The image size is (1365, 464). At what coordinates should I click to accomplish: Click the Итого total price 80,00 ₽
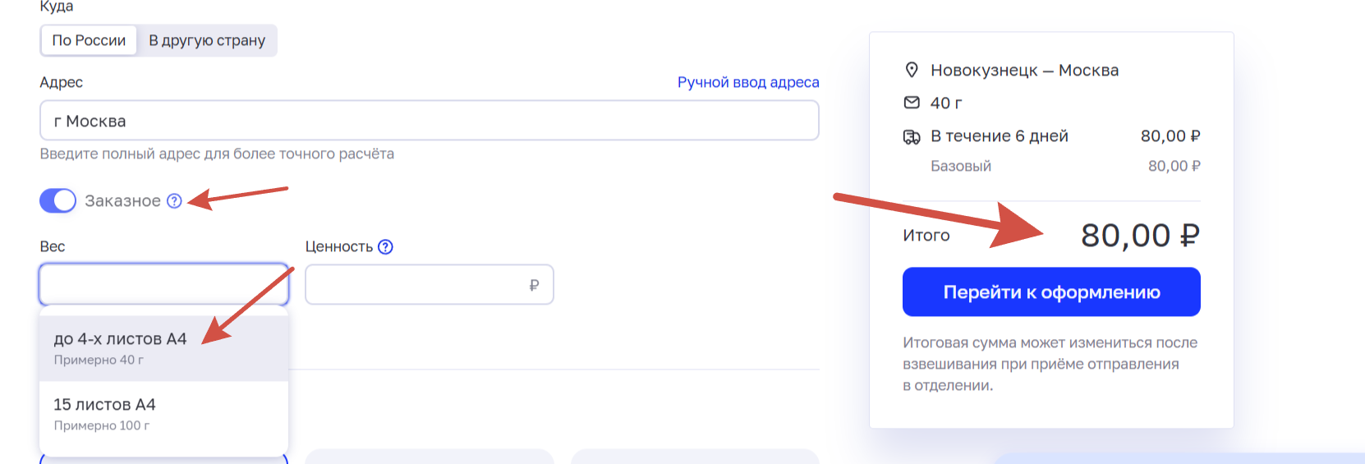[x=1139, y=236]
